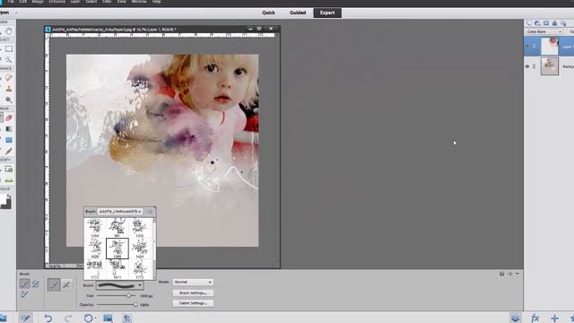The width and height of the screenshot is (574, 323).
Task: Choose Color Replacement brush in tool options
Action: (x=24, y=293)
